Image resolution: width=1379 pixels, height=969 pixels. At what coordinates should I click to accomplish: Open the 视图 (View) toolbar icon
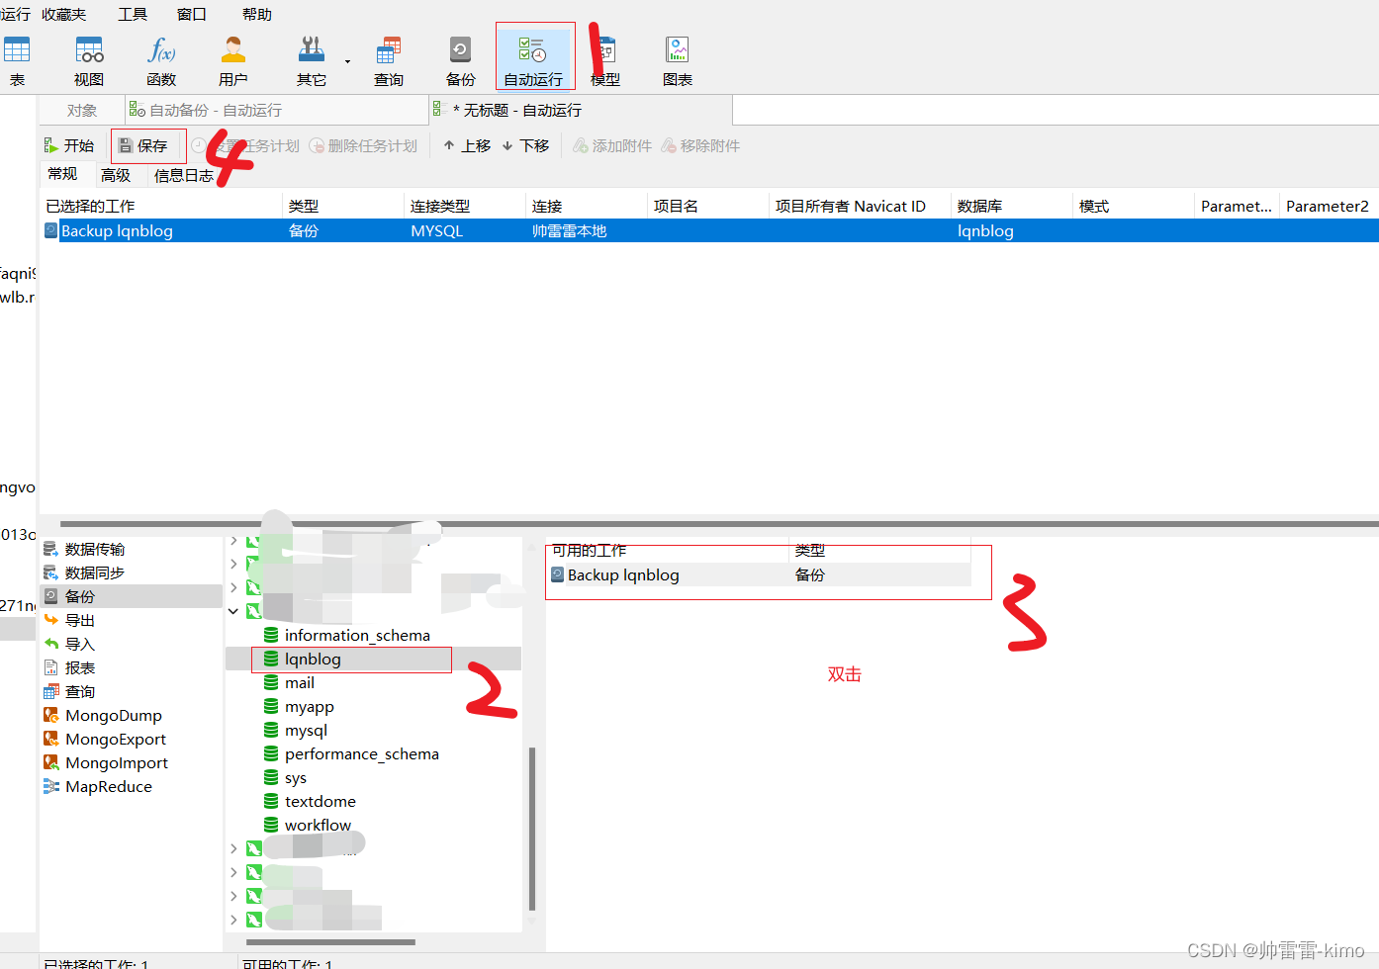click(89, 60)
